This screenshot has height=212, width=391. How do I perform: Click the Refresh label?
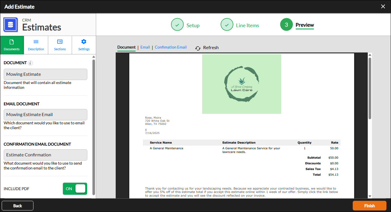coord(211,48)
